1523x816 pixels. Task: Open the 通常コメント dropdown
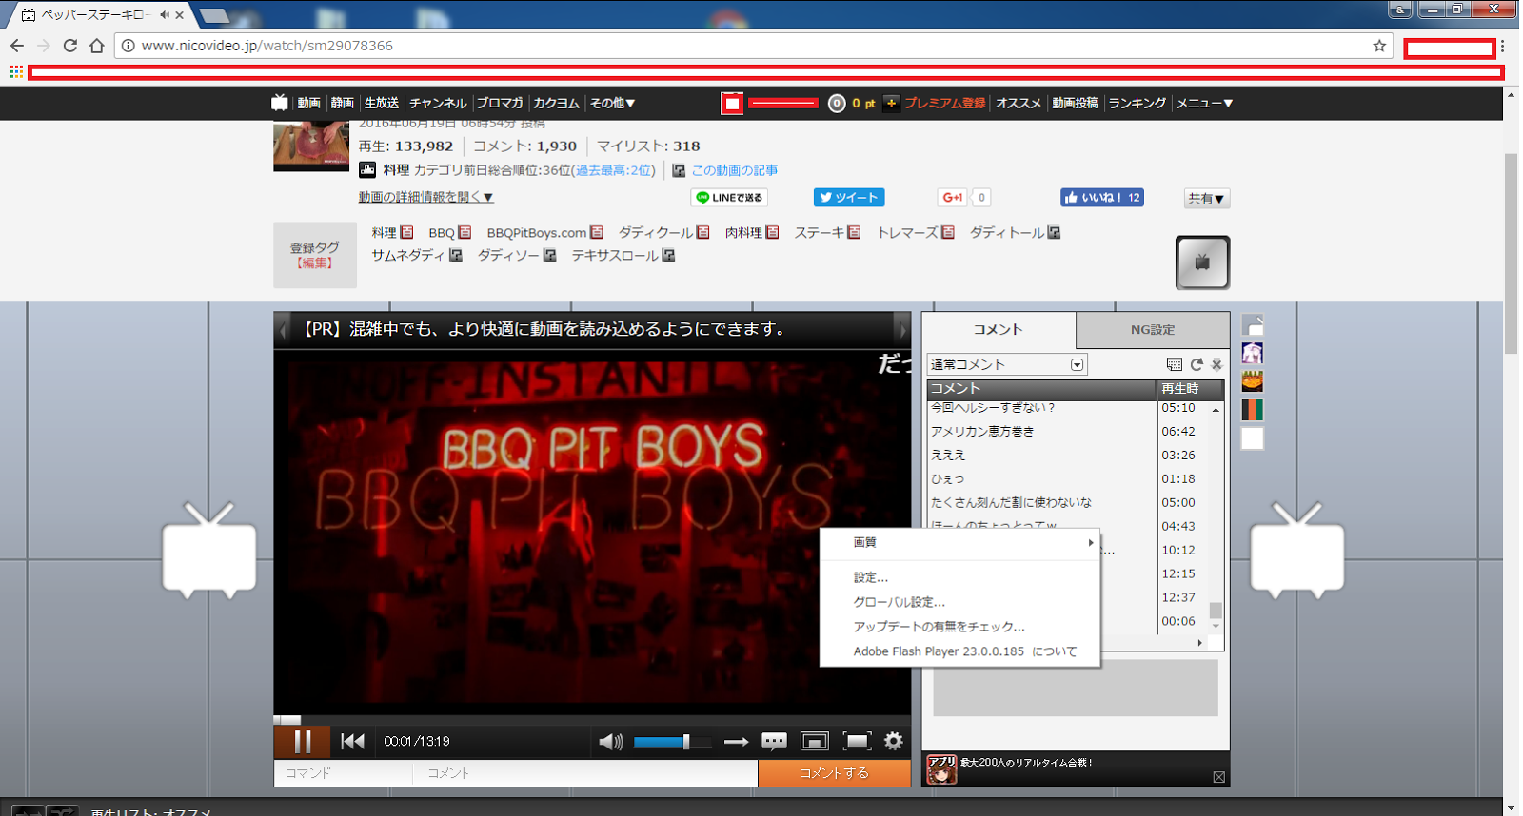coord(1007,364)
